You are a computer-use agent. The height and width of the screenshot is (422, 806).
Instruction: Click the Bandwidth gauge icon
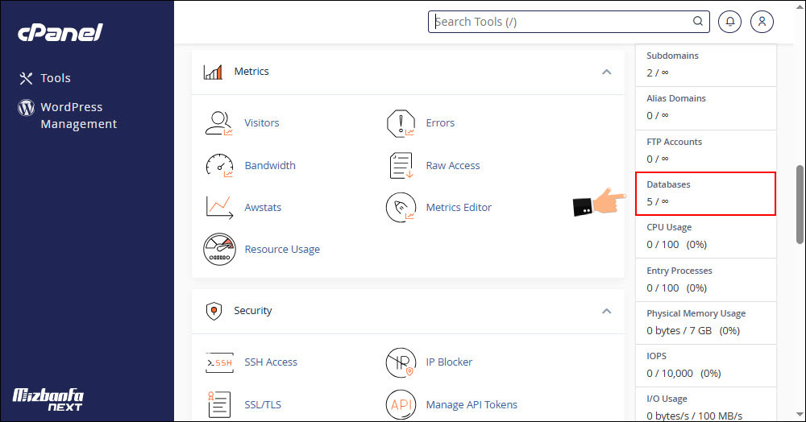point(218,165)
